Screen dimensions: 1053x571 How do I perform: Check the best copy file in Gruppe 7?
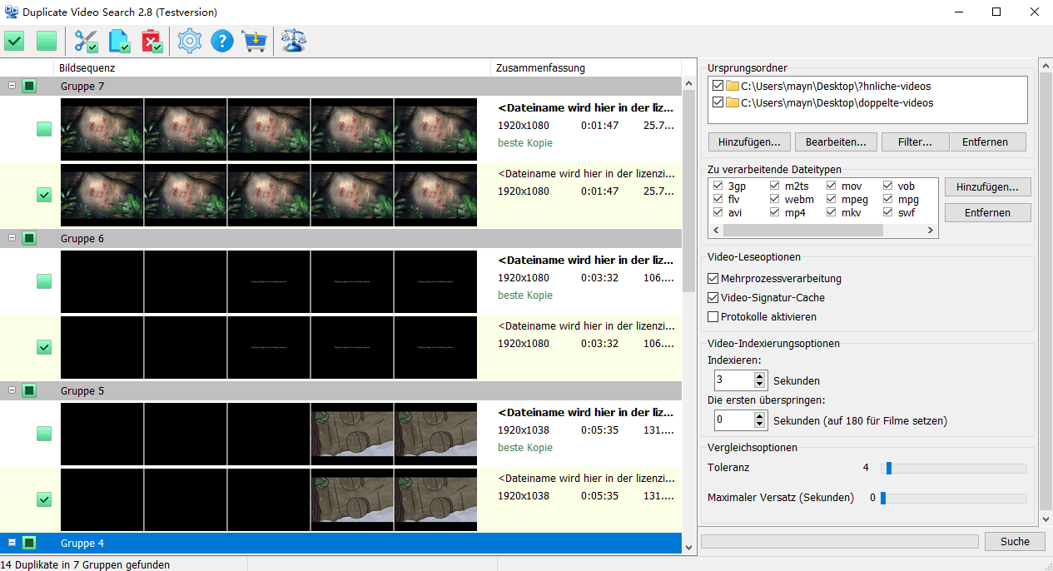[44, 129]
